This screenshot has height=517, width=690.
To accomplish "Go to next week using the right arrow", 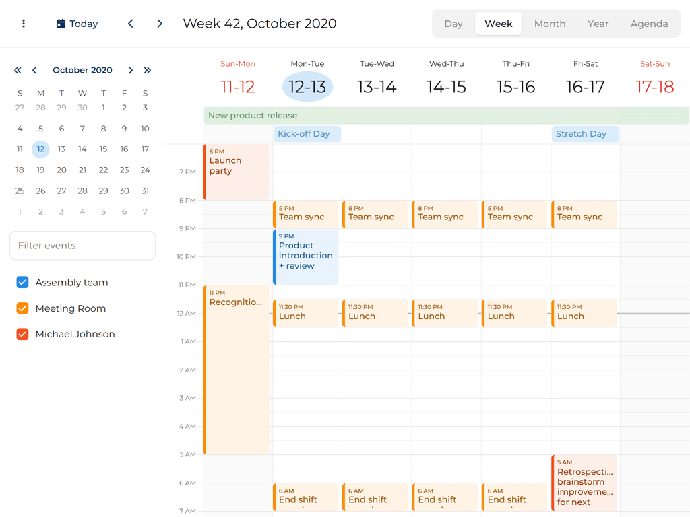I will (160, 24).
